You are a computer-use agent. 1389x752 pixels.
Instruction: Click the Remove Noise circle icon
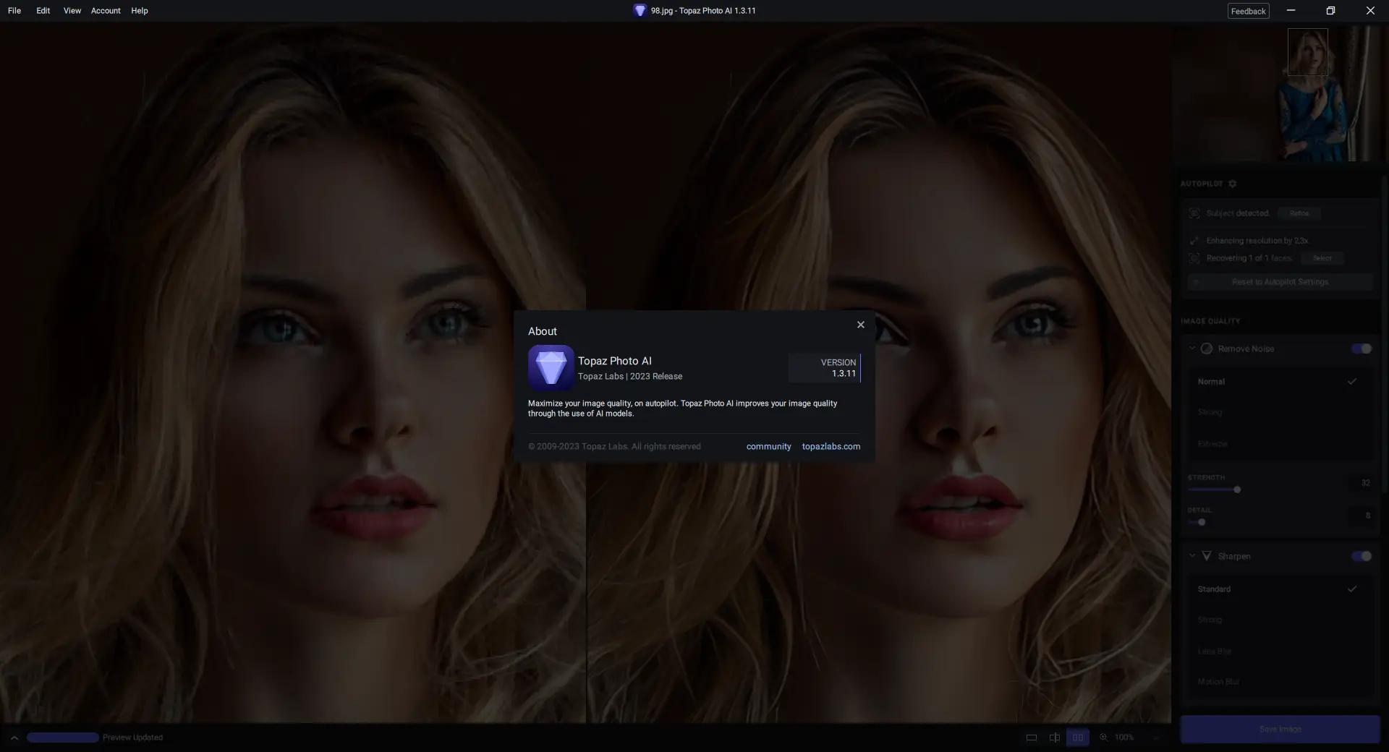[1207, 349]
